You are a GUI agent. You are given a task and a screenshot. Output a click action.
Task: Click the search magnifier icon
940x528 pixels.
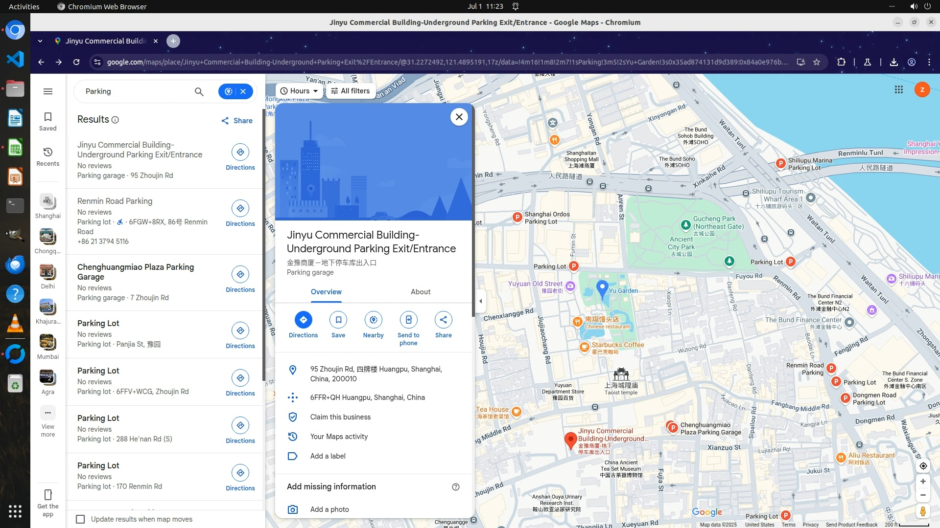(199, 91)
